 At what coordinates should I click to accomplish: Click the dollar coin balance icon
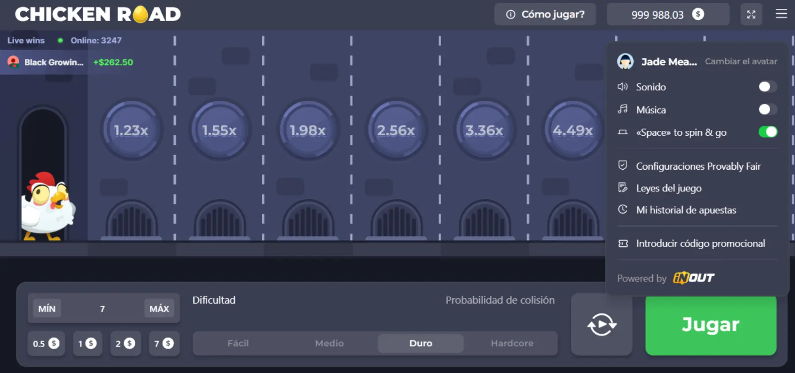(698, 15)
